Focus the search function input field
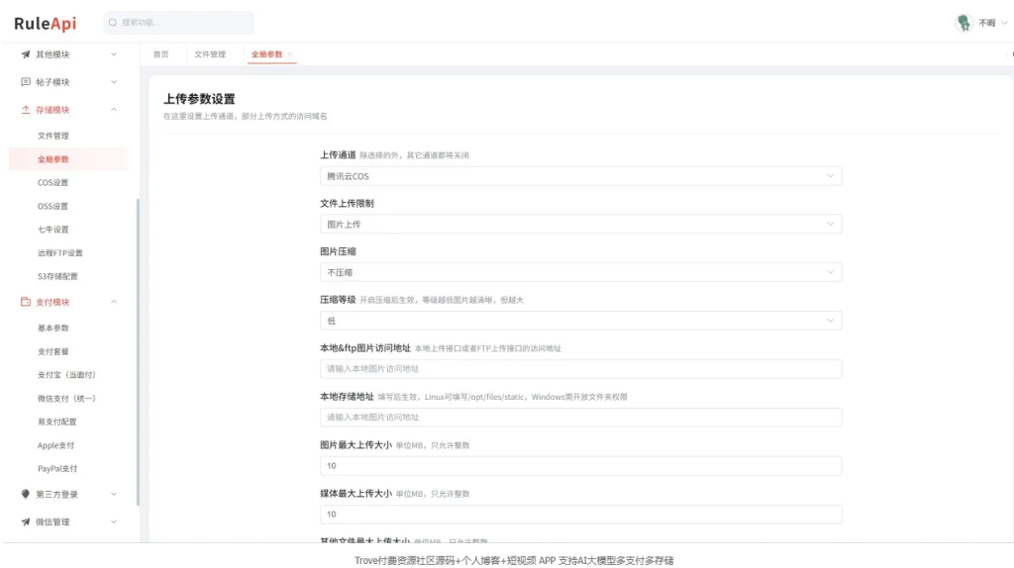Screen dimensions: 1014x568 pos(179,23)
